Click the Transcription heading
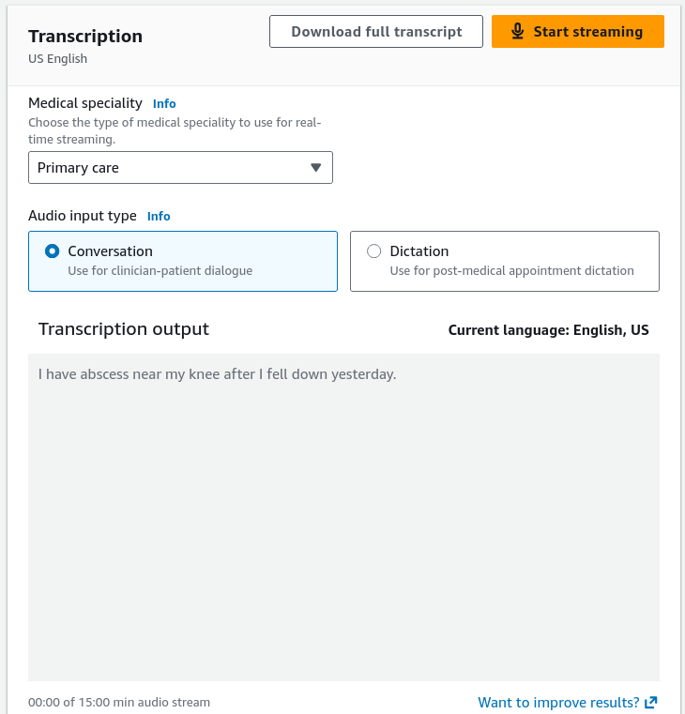Image resolution: width=685 pixels, height=714 pixels. tap(85, 37)
